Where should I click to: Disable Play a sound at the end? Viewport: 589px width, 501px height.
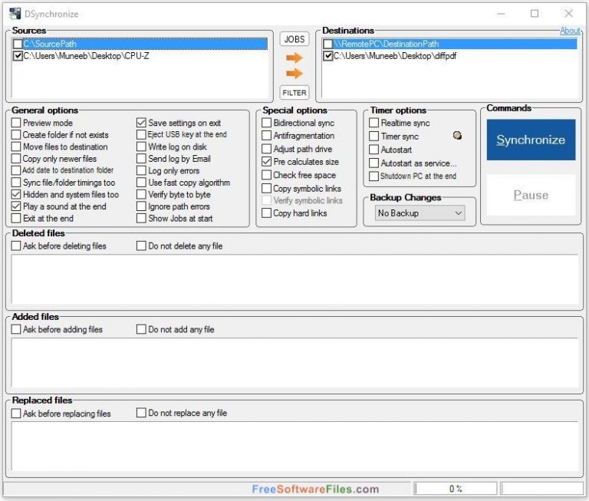click(16, 206)
